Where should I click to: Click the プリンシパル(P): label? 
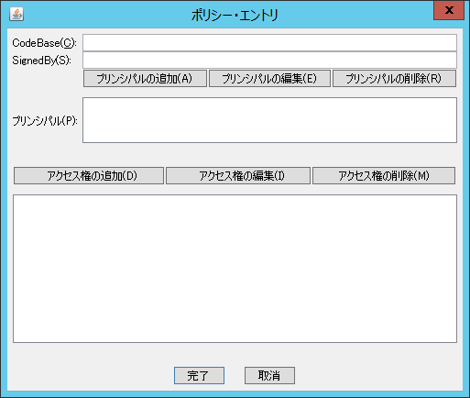click(45, 121)
